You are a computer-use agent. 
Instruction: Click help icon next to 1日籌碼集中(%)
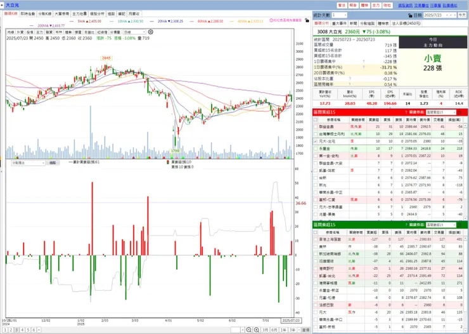point(364,67)
